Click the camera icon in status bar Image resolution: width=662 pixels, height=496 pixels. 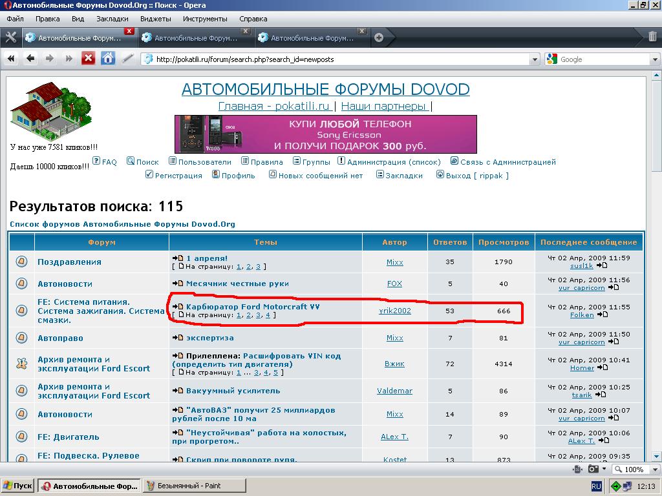pyautogui.click(x=593, y=469)
